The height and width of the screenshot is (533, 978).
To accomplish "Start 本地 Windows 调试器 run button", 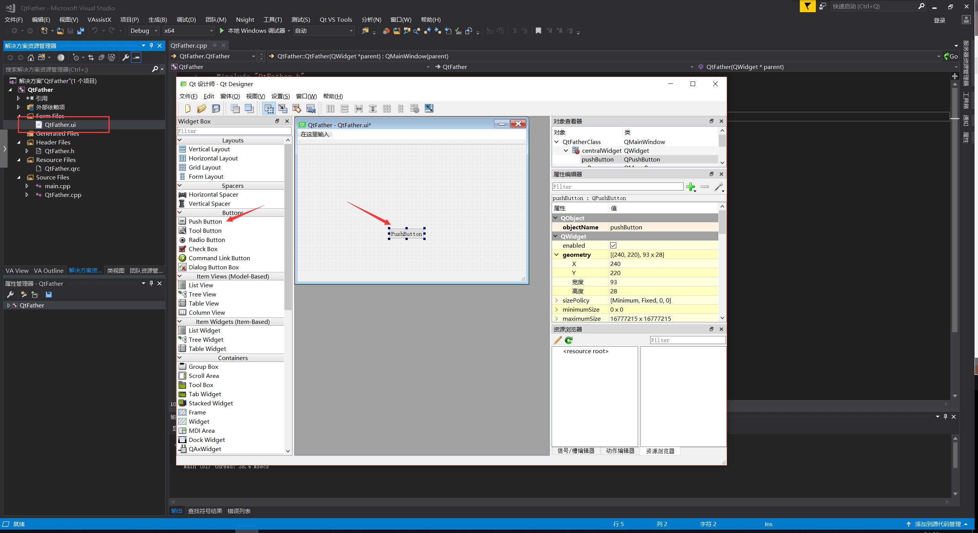I will tap(222, 31).
